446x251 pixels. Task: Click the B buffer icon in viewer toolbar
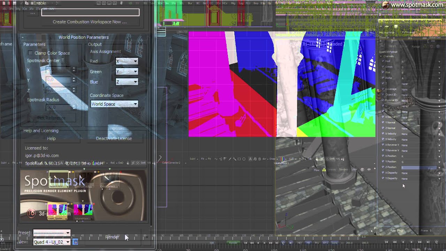tap(260, 159)
